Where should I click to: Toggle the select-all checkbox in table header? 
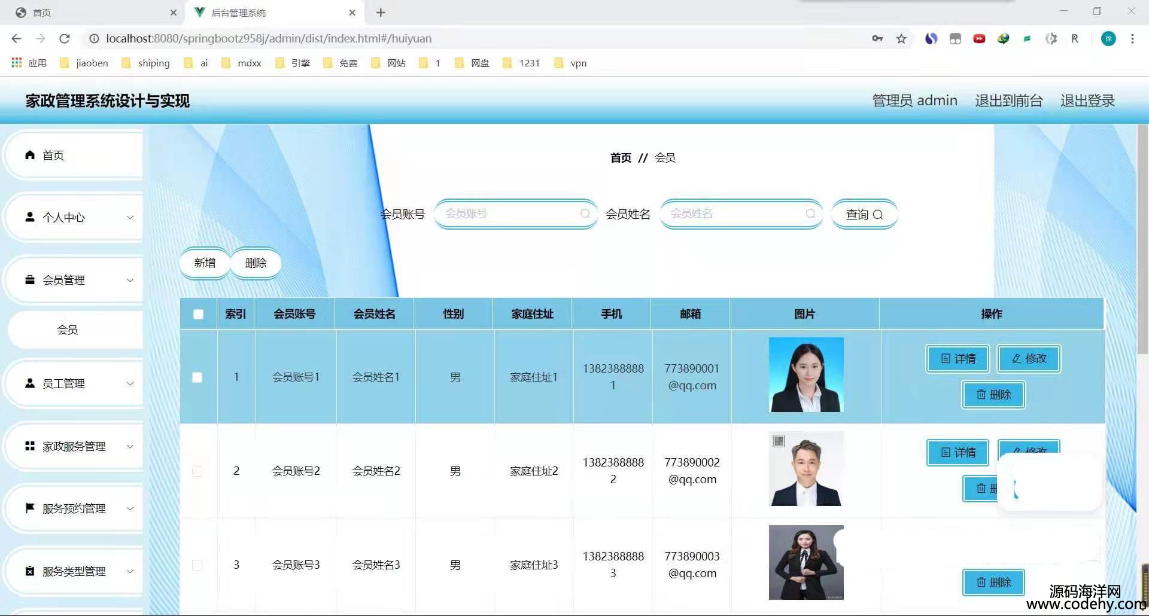coord(199,314)
